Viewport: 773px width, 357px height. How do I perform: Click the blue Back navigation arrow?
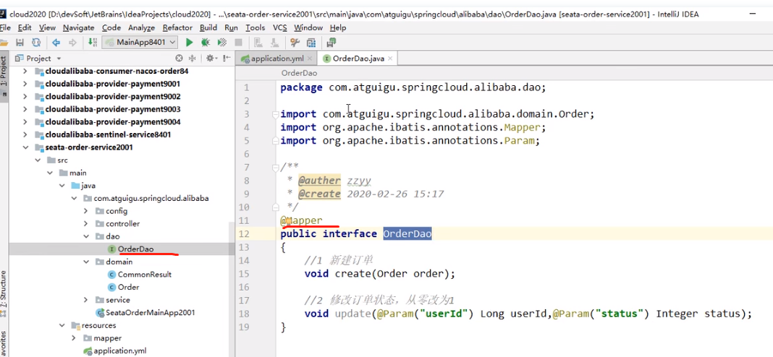56,43
